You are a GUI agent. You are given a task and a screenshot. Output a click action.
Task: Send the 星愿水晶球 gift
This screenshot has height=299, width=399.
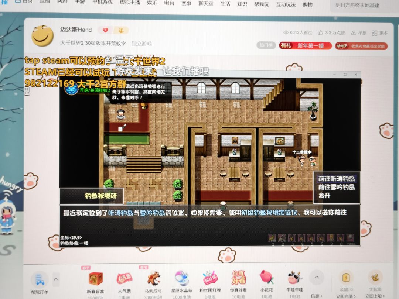click(182, 278)
